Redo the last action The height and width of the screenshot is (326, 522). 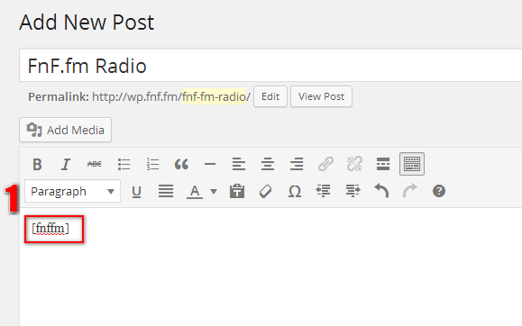point(410,191)
